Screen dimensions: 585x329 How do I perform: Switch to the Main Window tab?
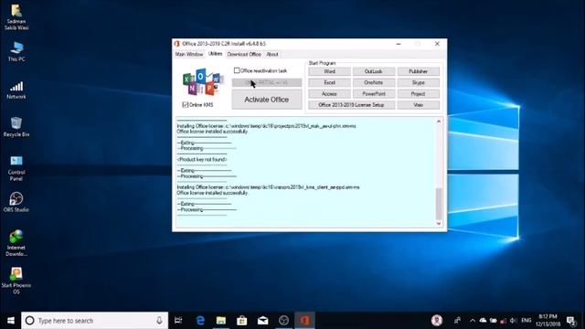click(189, 55)
